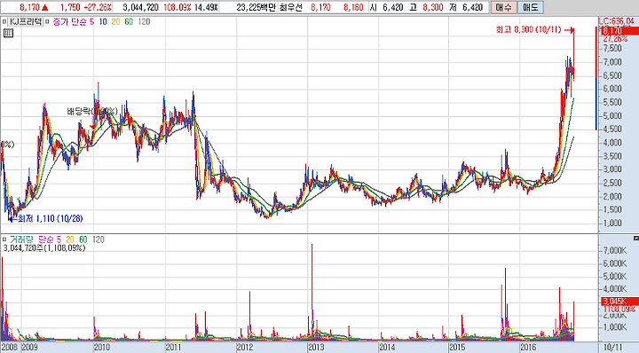Viewport: 639px width, 353px height.
Task: Click the 2016 year label on time axis
Action: 528,348
